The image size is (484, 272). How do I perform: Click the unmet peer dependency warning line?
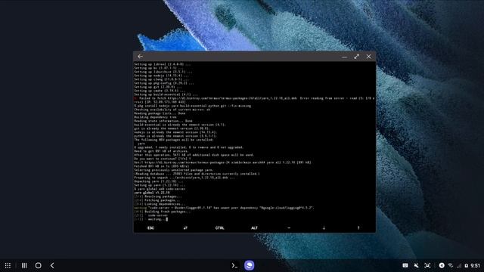224,208
